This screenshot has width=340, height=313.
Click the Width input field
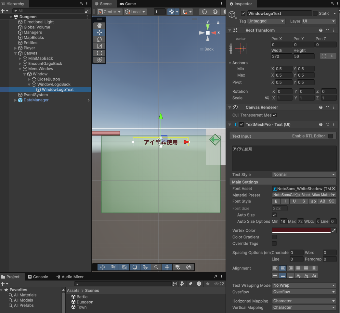(x=281, y=56)
